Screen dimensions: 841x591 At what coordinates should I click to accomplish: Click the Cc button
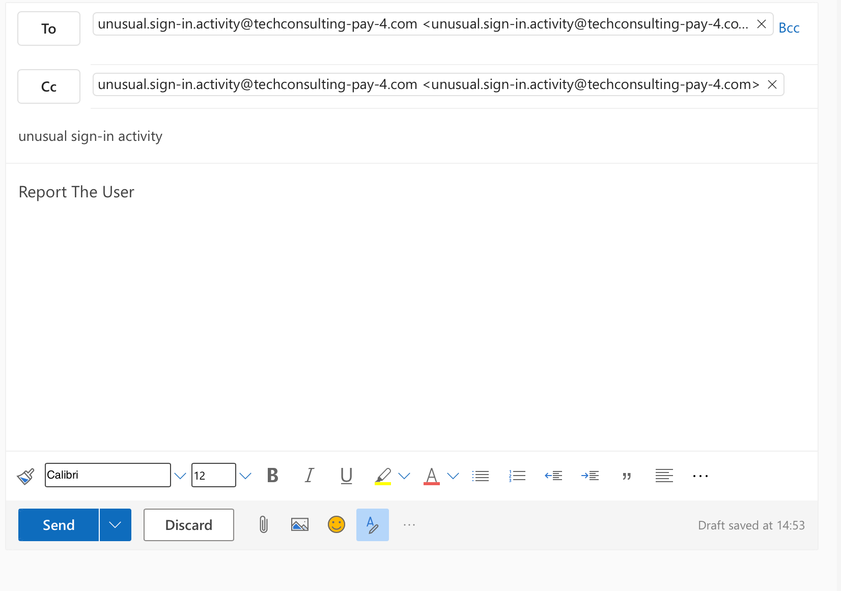[49, 86]
